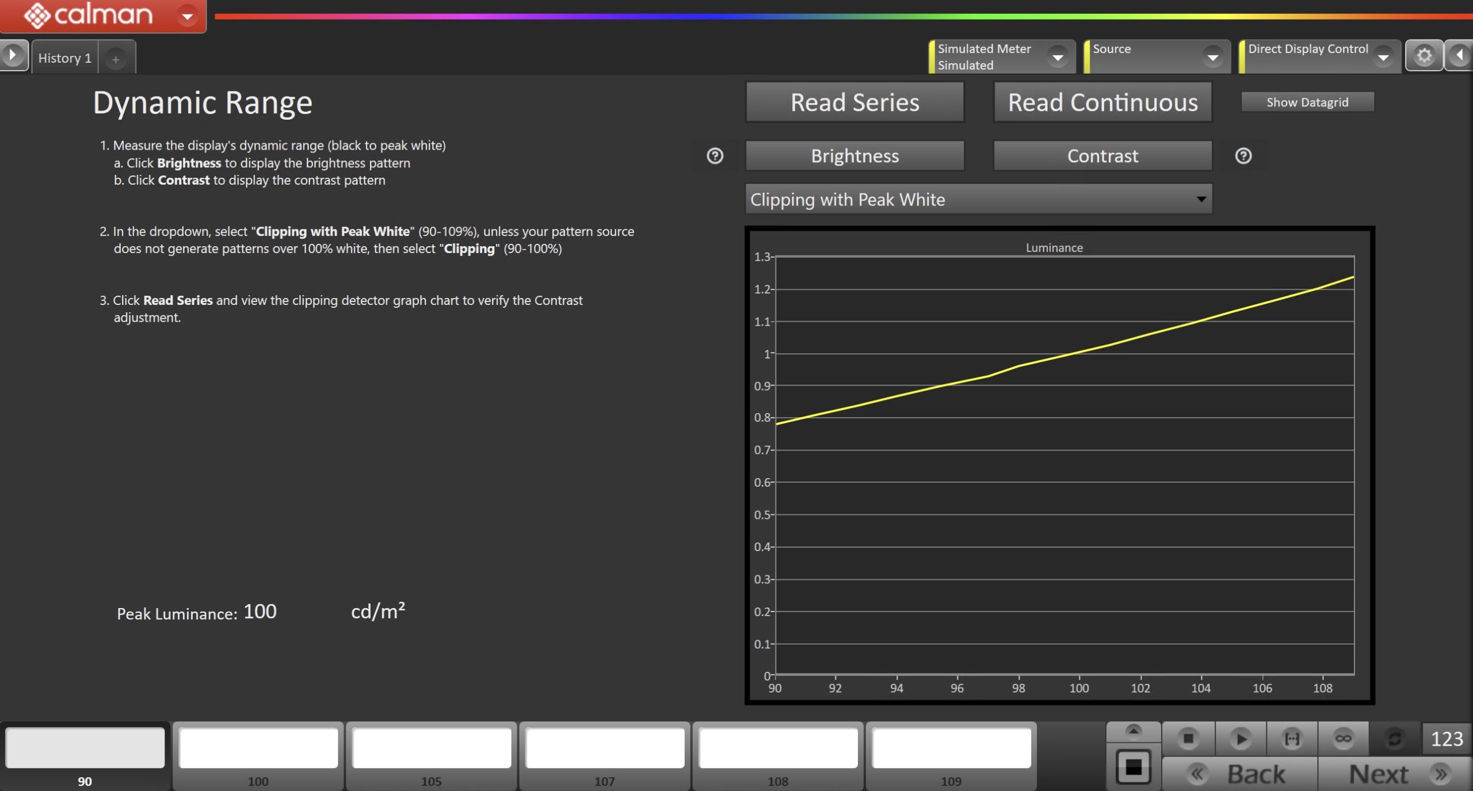Toggle the 123 numeric display button
Screen dimensions: 1473x791
[1446, 738]
